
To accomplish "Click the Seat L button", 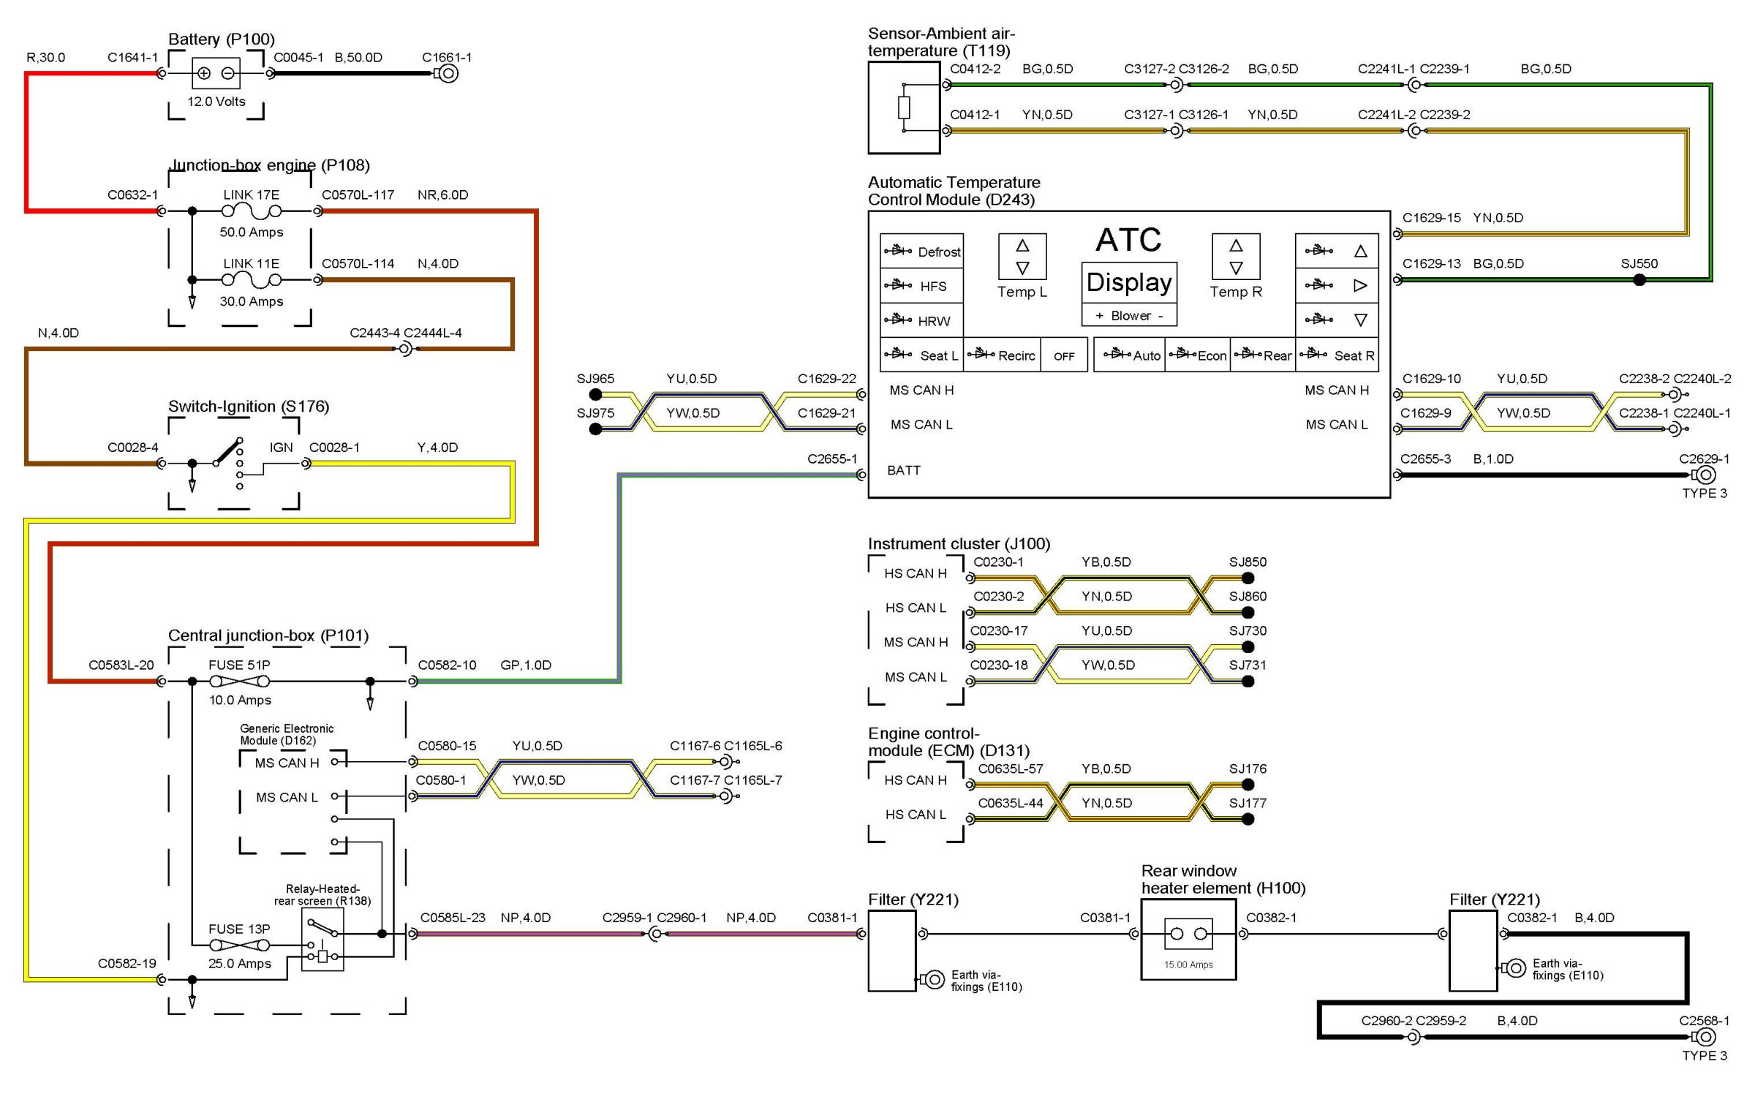I will (921, 355).
